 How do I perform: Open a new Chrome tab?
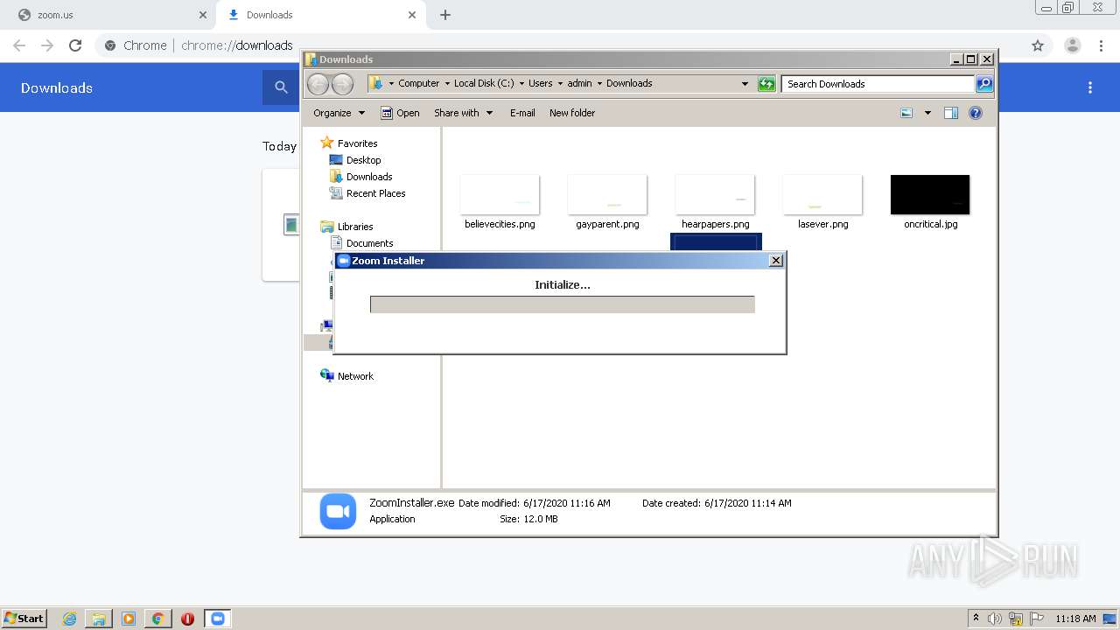tap(445, 15)
